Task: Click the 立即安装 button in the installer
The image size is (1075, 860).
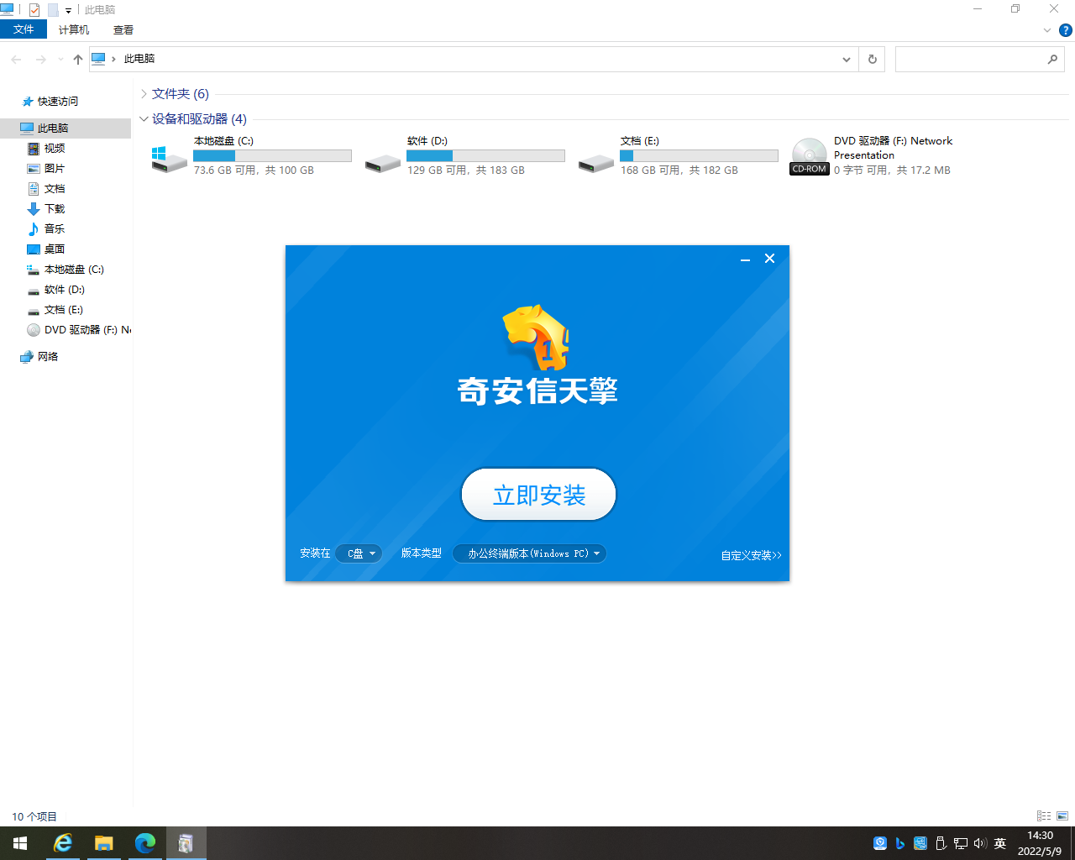Action: click(x=538, y=495)
